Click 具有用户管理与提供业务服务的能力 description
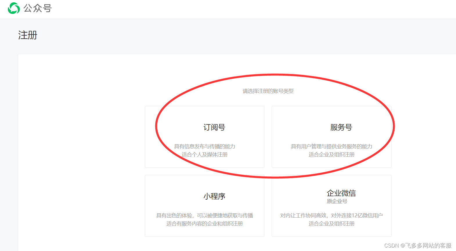The width and height of the screenshot is (456, 251). [x=331, y=147]
